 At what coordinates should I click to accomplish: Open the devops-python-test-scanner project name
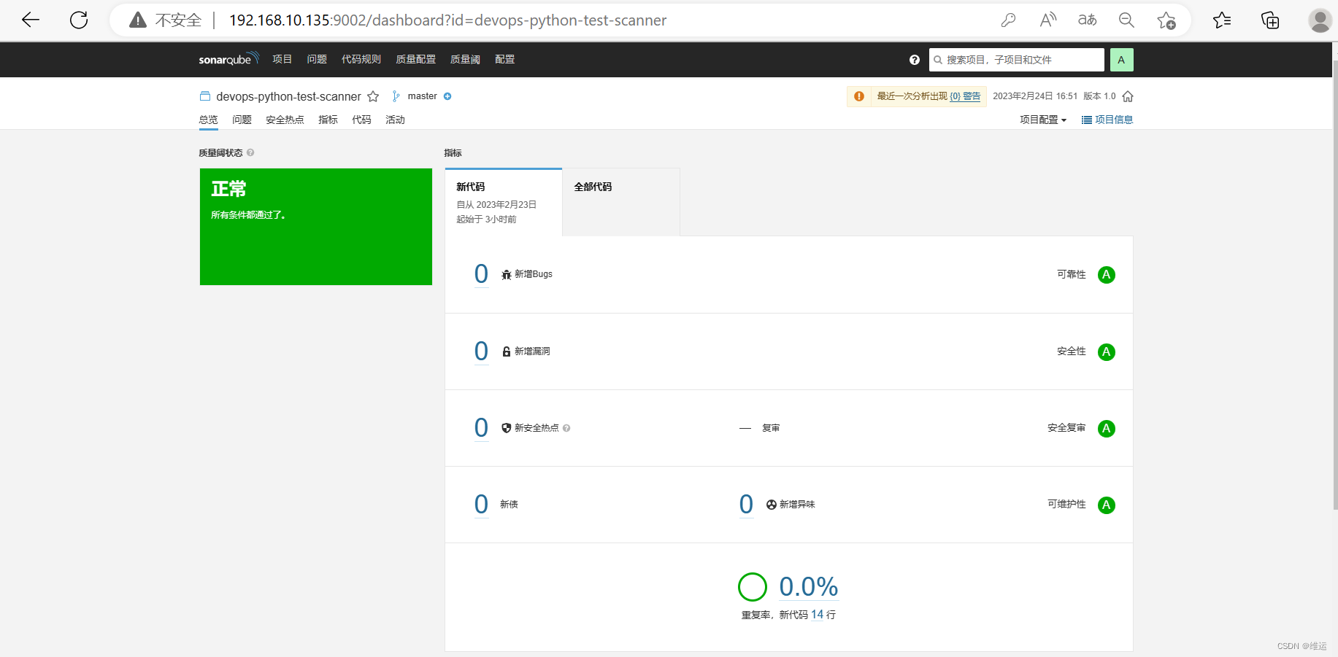[288, 96]
